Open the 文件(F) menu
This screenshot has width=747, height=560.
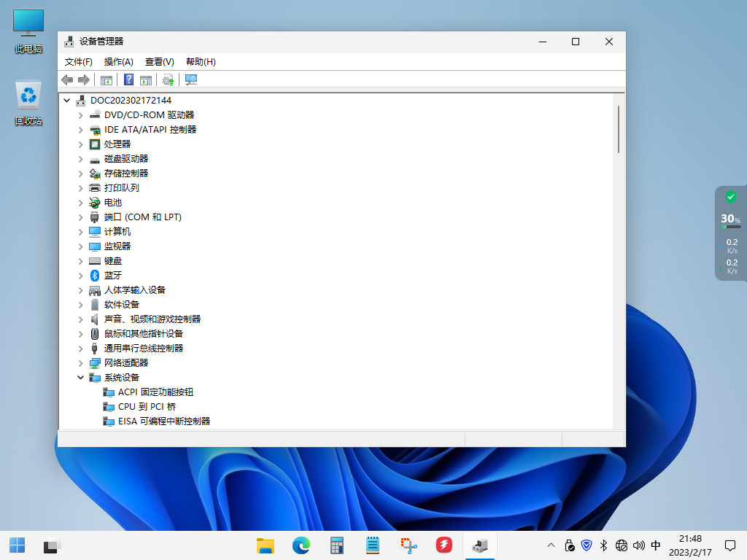[79, 62]
